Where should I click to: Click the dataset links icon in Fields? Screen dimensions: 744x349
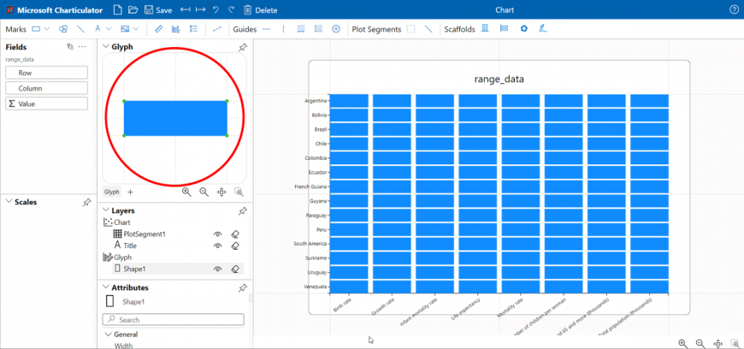pyautogui.click(x=70, y=46)
